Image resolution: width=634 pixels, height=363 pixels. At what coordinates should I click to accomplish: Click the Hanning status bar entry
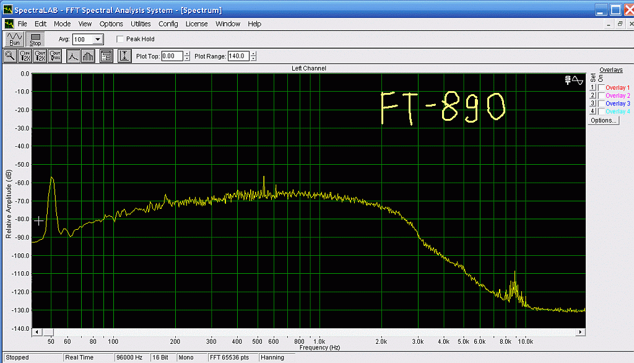pyautogui.click(x=277, y=358)
